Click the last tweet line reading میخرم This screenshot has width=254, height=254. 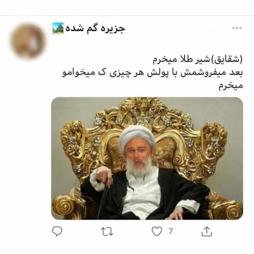[231, 86]
